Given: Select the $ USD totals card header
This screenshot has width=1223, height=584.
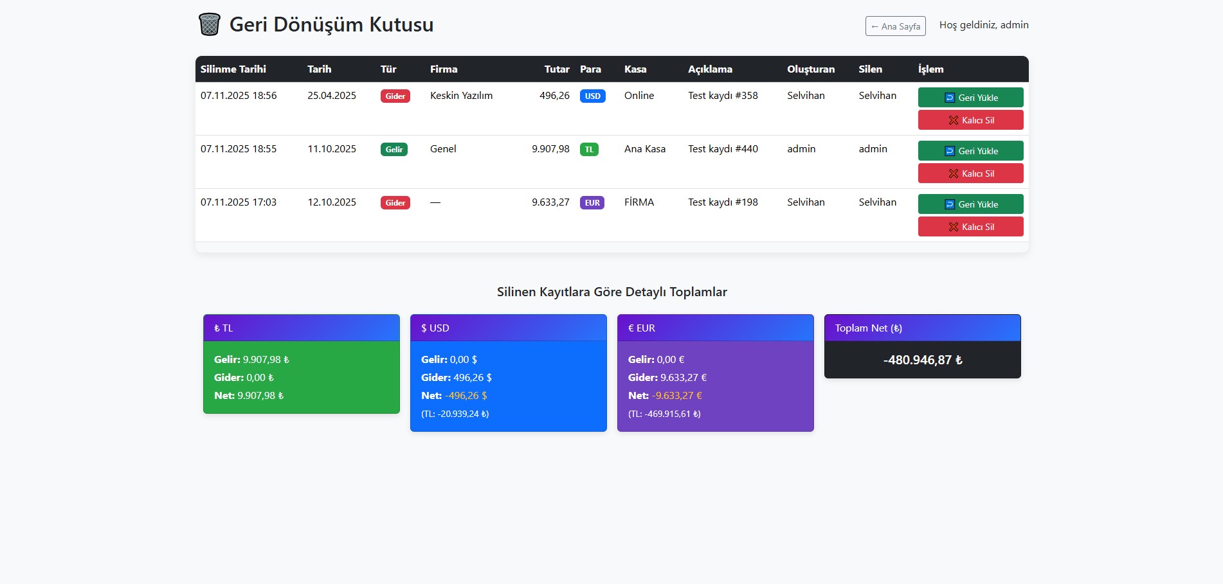Looking at the screenshot, I should tap(508, 328).
